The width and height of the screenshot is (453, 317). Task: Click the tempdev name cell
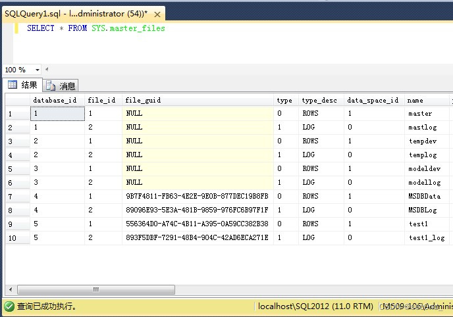pyautogui.click(x=427, y=141)
